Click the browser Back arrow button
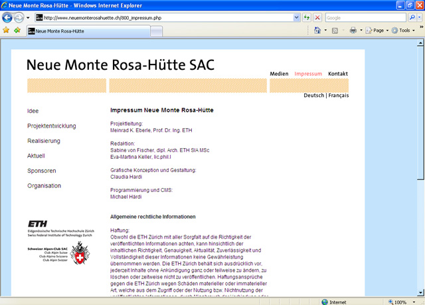This screenshot has width=425, height=305. tap(8, 17)
